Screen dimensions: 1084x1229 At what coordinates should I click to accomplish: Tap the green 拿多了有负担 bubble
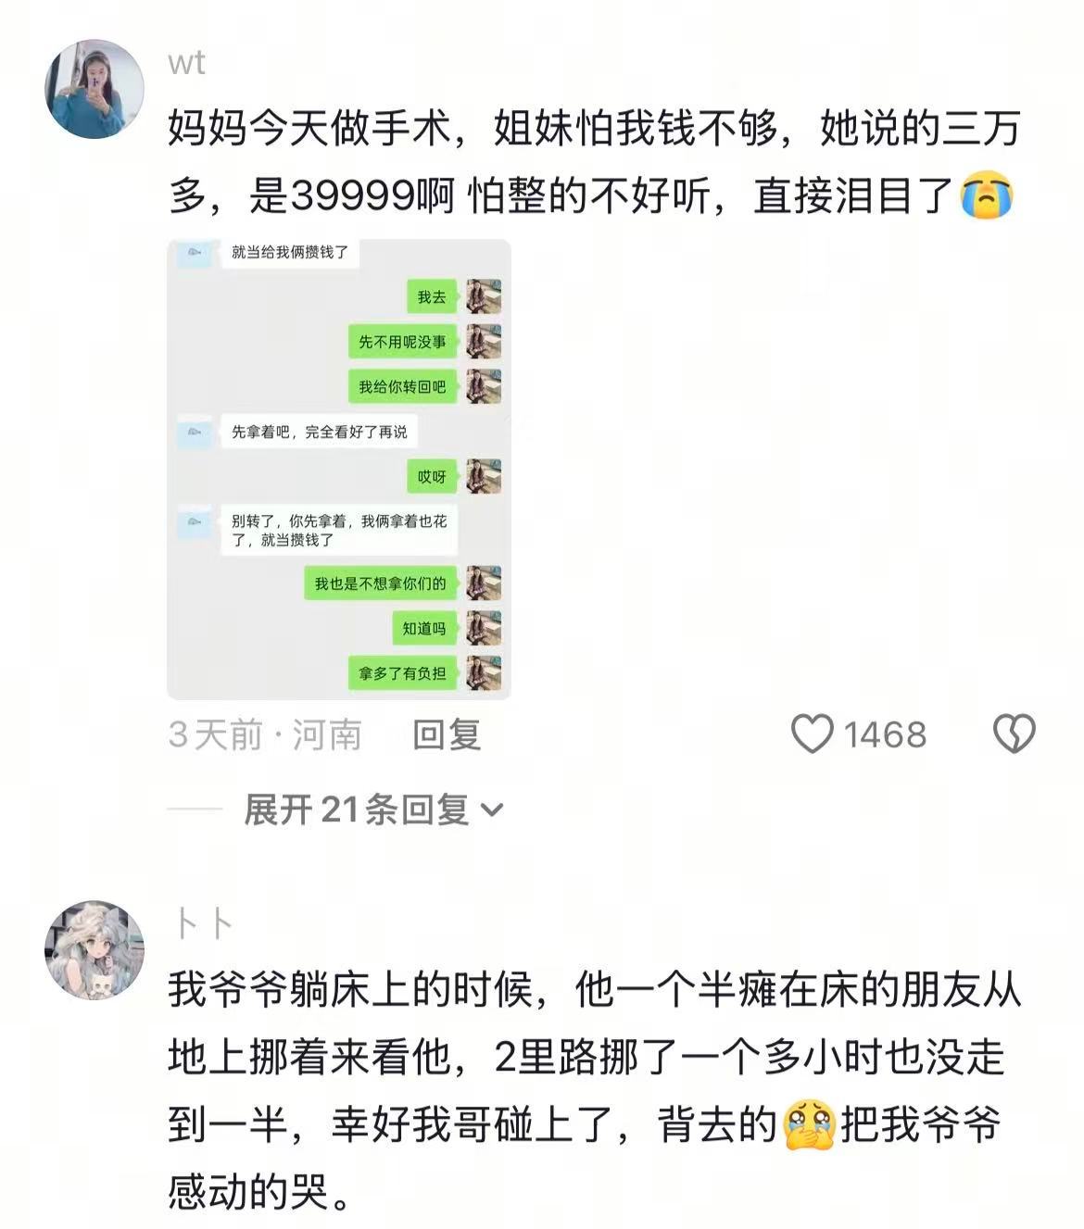pyautogui.click(x=402, y=673)
